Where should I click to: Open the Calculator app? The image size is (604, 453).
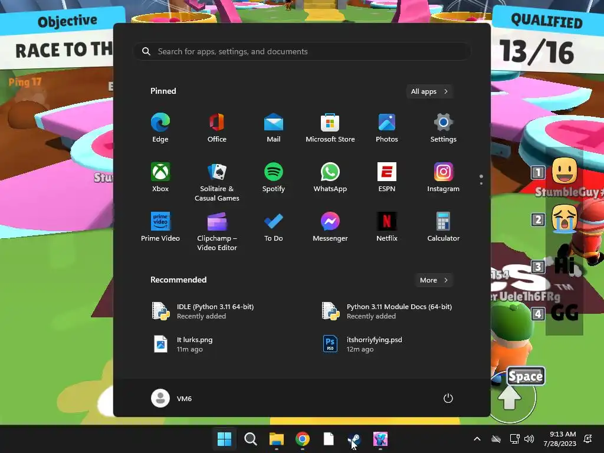click(444, 227)
